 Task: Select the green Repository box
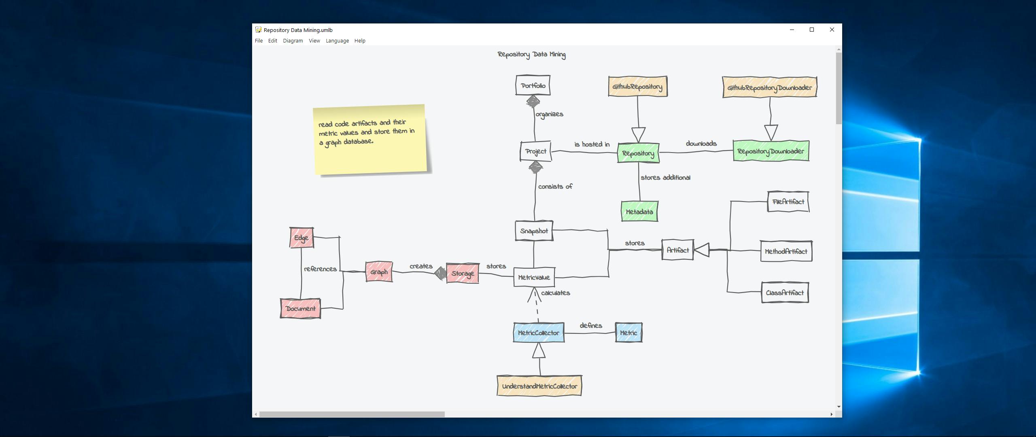[638, 153]
